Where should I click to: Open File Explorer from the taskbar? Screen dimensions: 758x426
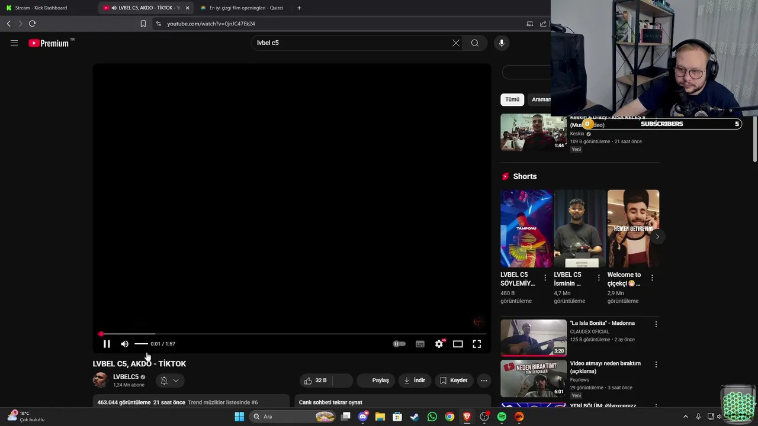[380, 417]
